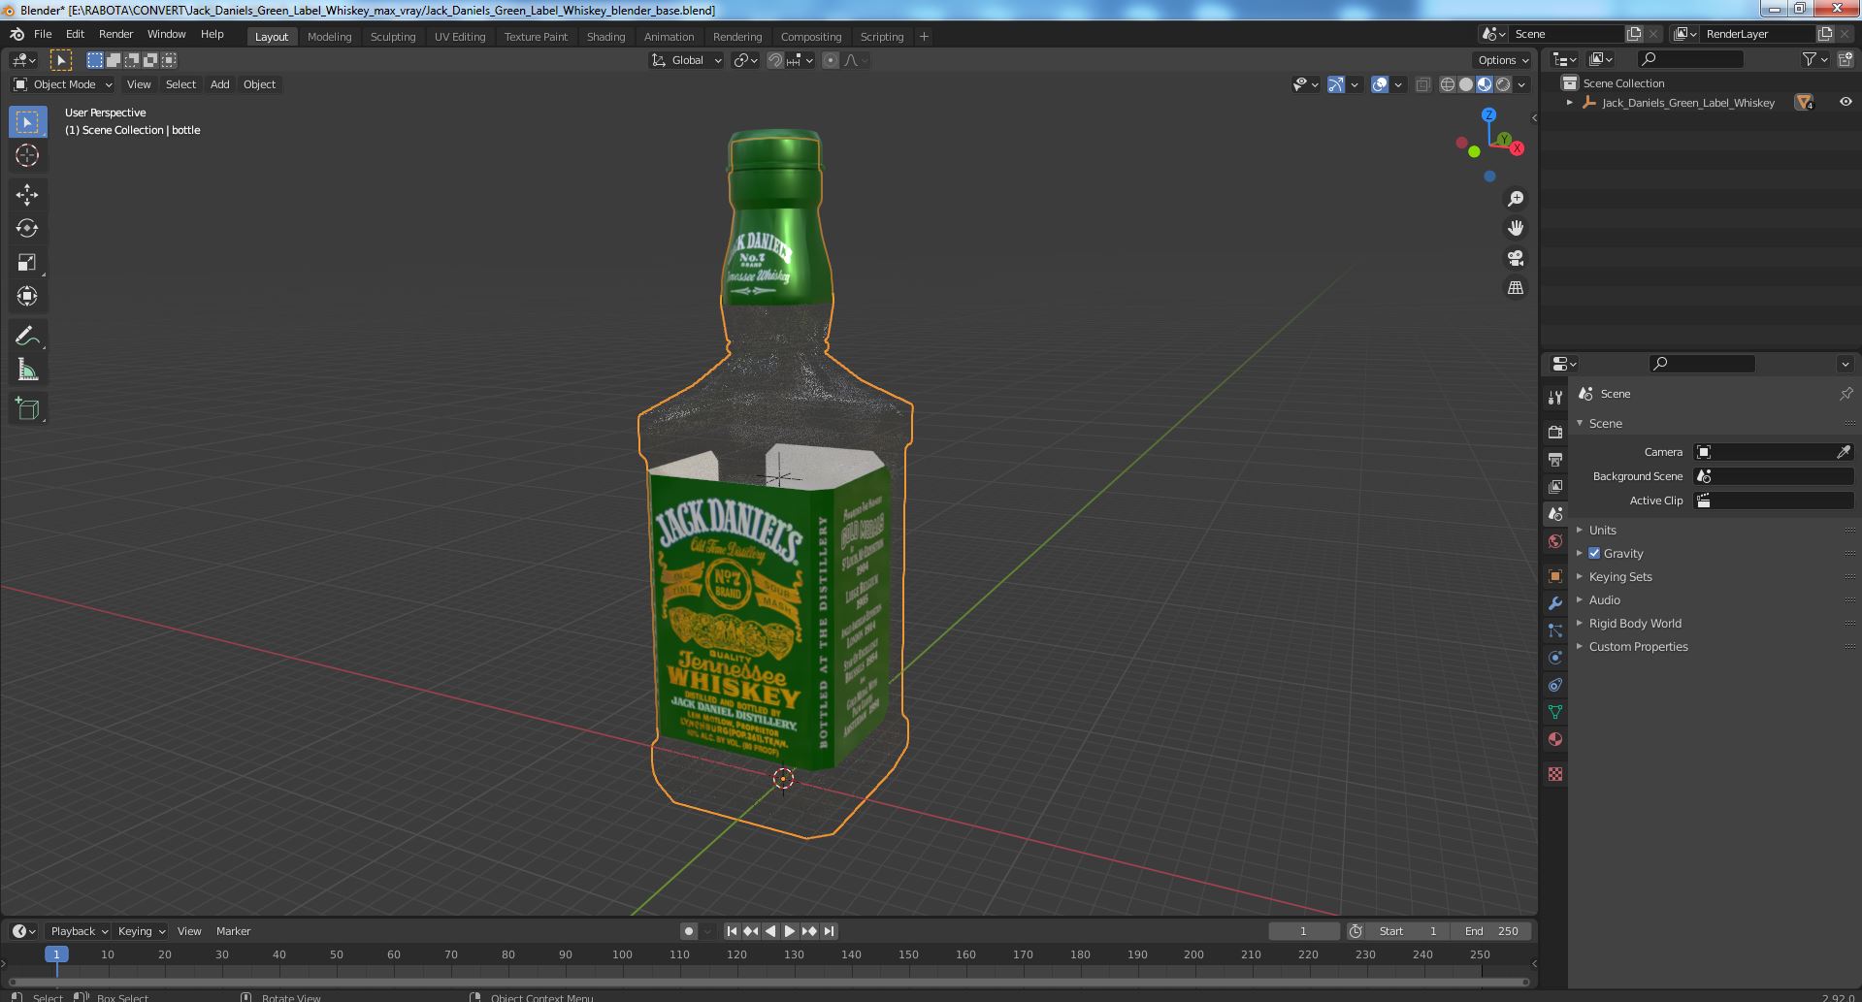1862x1002 pixels.
Task: Switch to the UV Editing workspace tab
Action: pos(460,37)
